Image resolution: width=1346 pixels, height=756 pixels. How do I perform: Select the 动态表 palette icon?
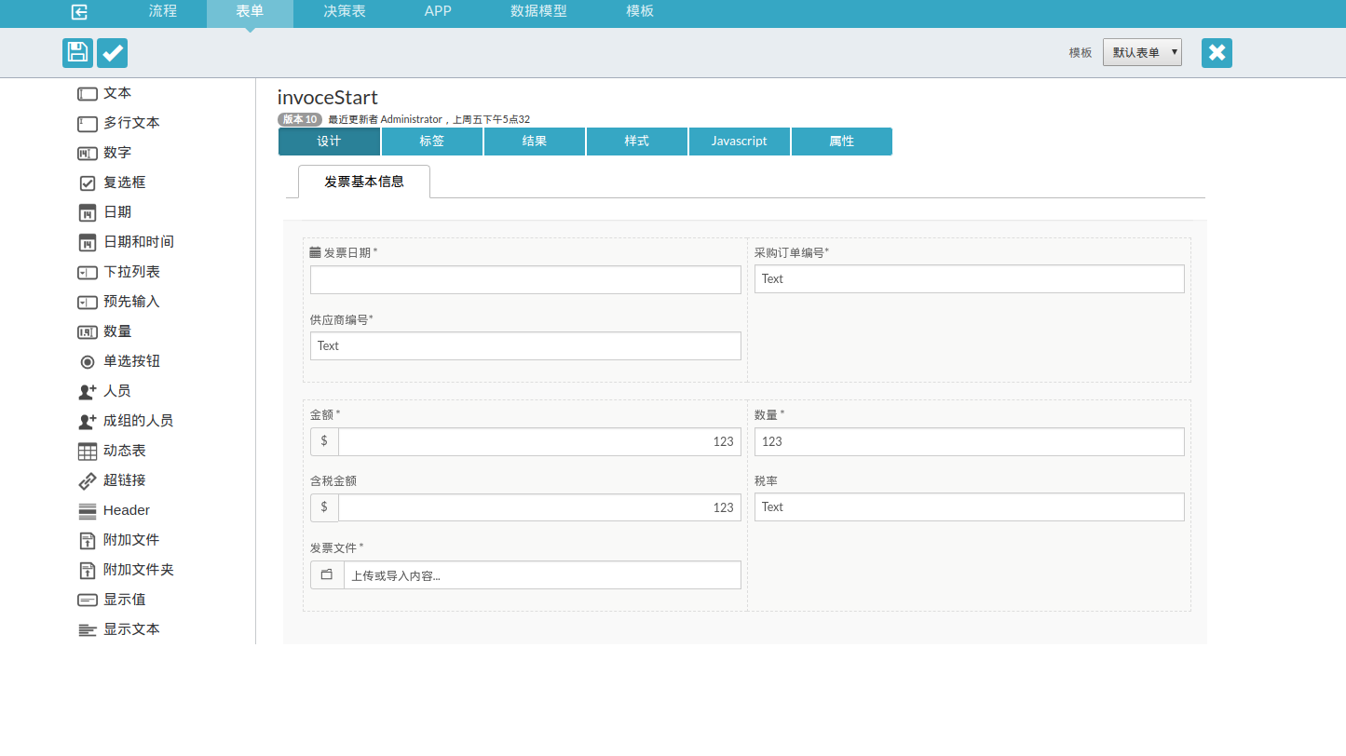[x=88, y=452]
